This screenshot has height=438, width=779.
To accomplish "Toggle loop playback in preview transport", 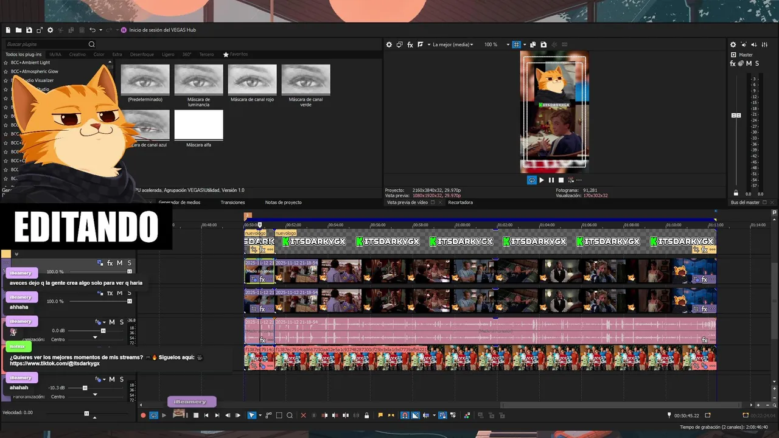I will tap(531, 180).
